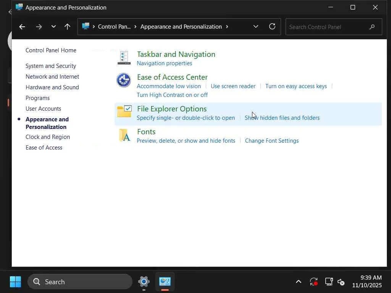Refresh the Control Panel view

coord(272,26)
